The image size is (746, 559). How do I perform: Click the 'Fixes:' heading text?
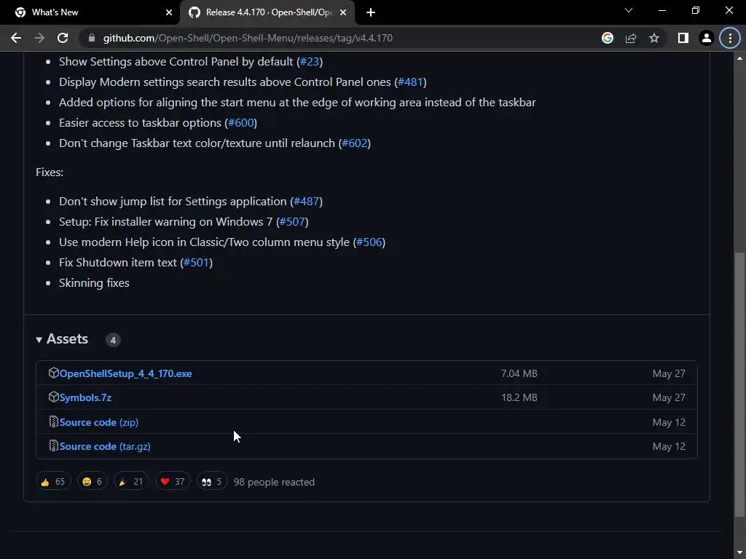(50, 172)
